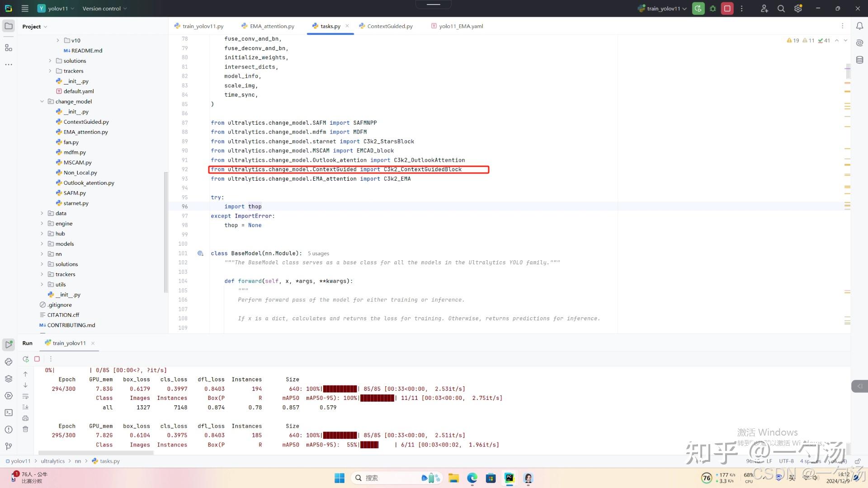Click the red stop button in the top toolbar
The height and width of the screenshot is (488, 868).
tap(727, 9)
